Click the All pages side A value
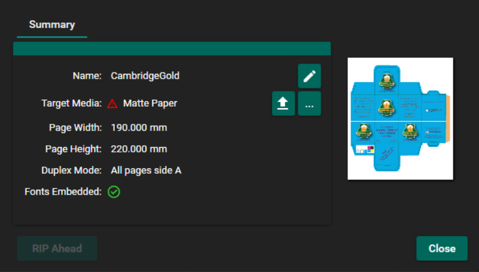Screen dimensions: 479x272 click(146, 171)
